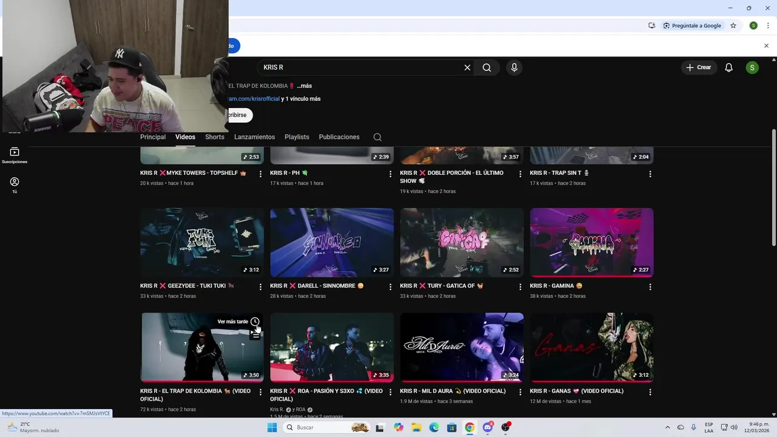Click in the KRIS R search field

pyautogui.click(x=361, y=67)
